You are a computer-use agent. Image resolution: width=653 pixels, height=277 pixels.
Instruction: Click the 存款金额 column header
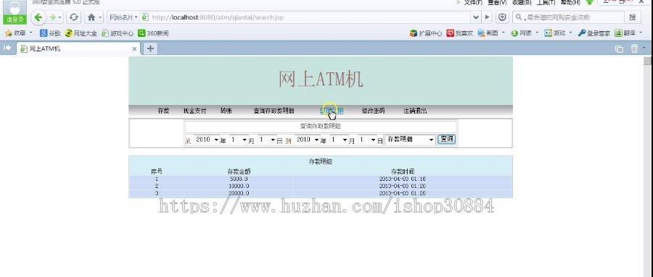239,171
